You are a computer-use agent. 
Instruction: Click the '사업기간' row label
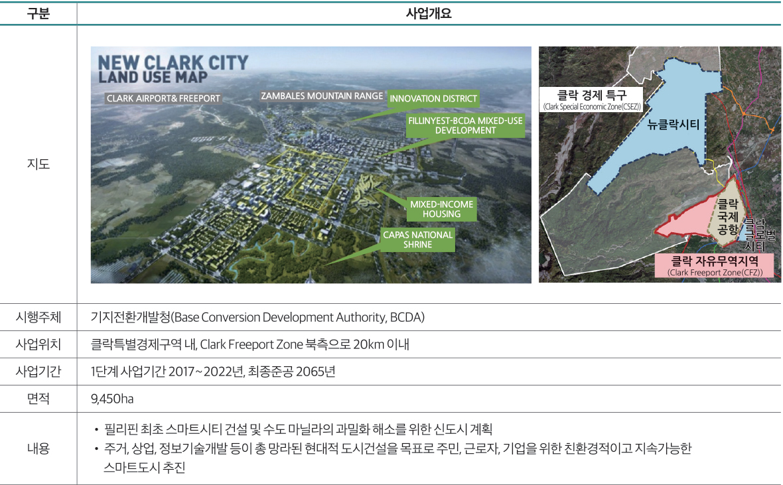coord(38,371)
